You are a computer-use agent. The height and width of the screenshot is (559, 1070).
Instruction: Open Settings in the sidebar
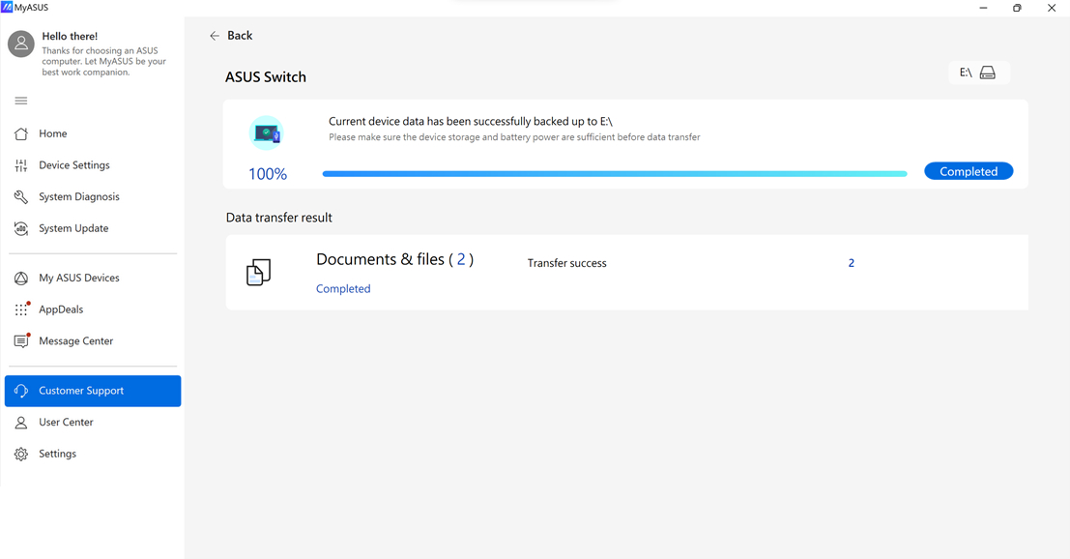click(57, 454)
